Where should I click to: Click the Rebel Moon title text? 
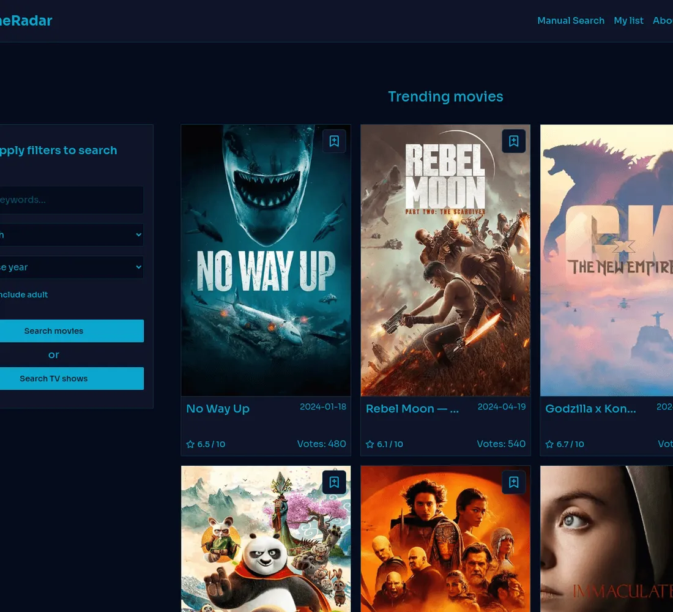point(412,409)
